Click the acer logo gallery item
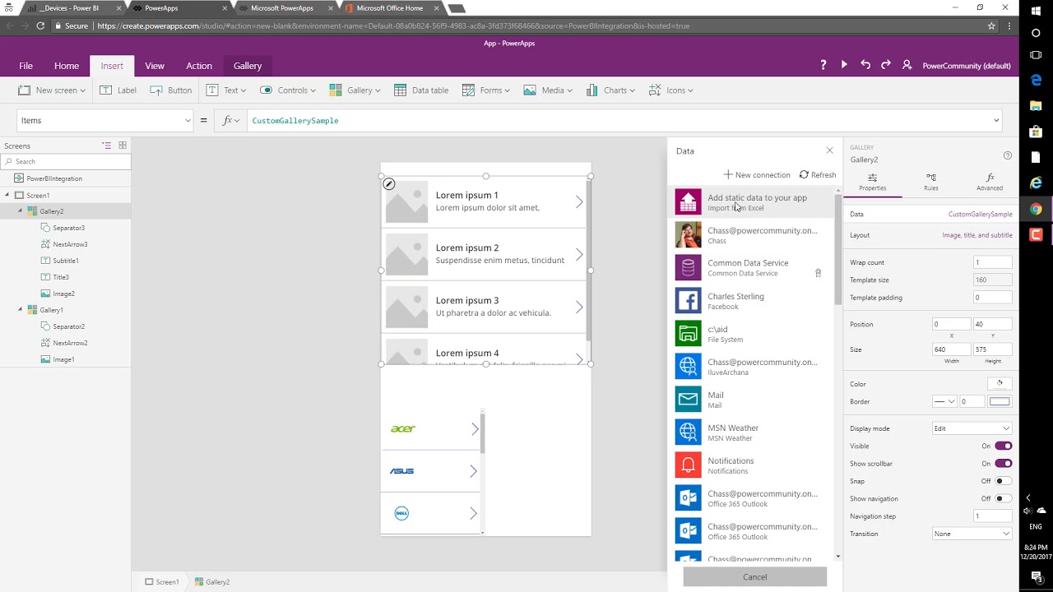The image size is (1053, 592). point(403,428)
